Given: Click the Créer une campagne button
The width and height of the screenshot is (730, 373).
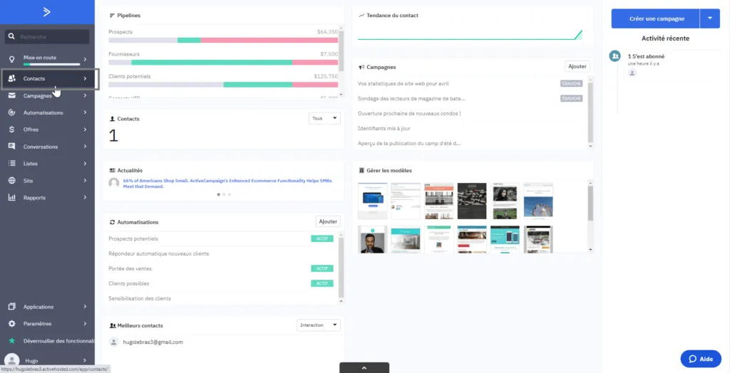Looking at the screenshot, I should pyautogui.click(x=656, y=19).
